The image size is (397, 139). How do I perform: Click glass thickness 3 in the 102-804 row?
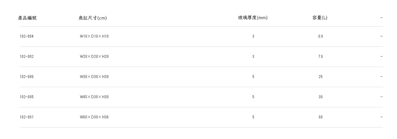click(253, 36)
